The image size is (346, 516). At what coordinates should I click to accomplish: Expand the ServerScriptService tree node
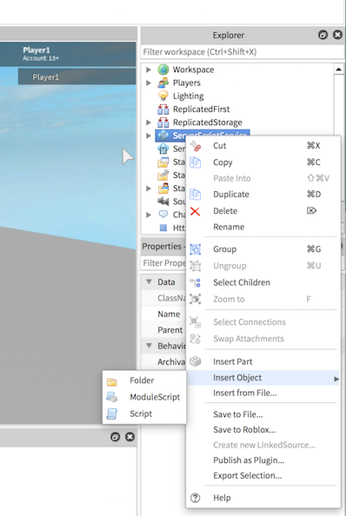pos(149,136)
